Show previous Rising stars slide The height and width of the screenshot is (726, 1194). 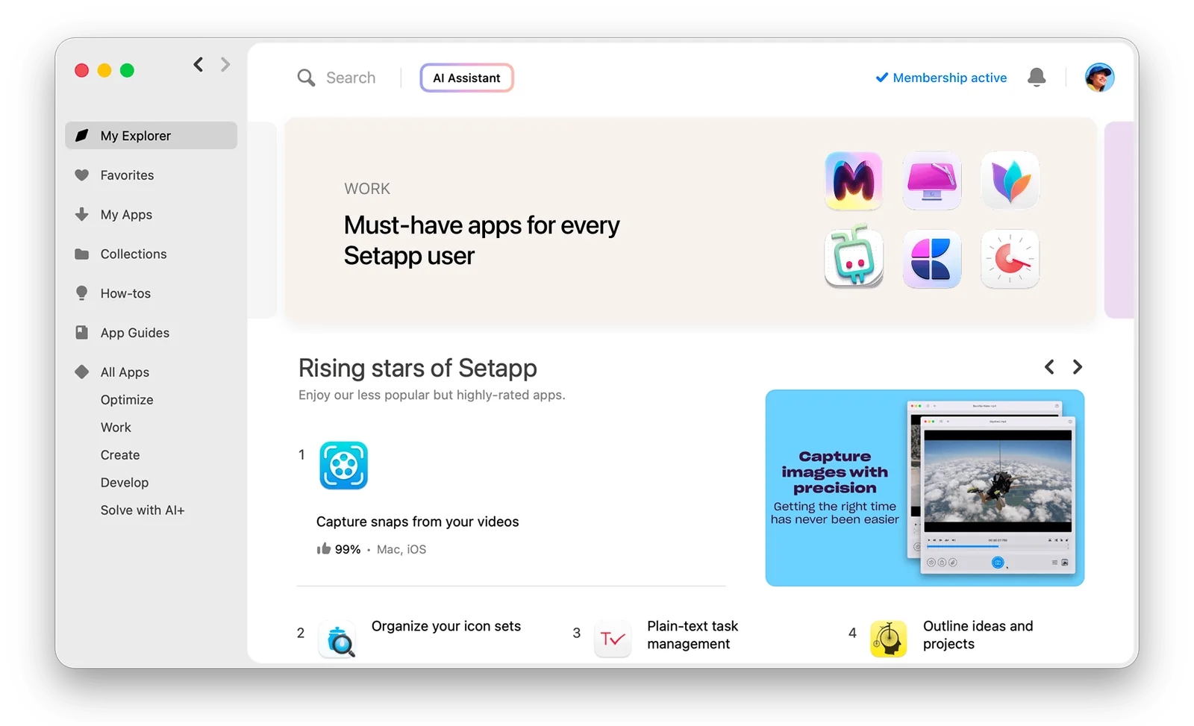1049,367
